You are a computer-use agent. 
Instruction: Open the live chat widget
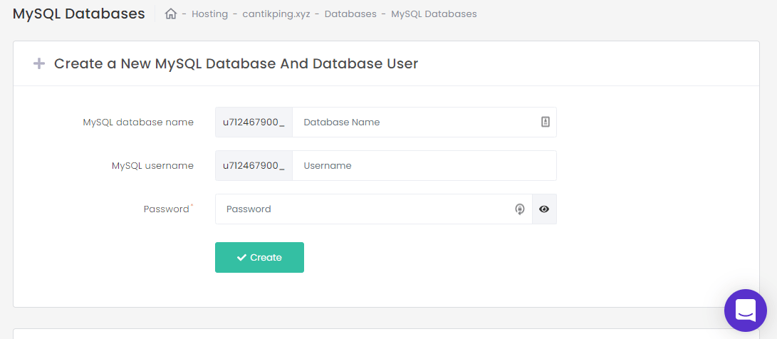tap(745, 310)
